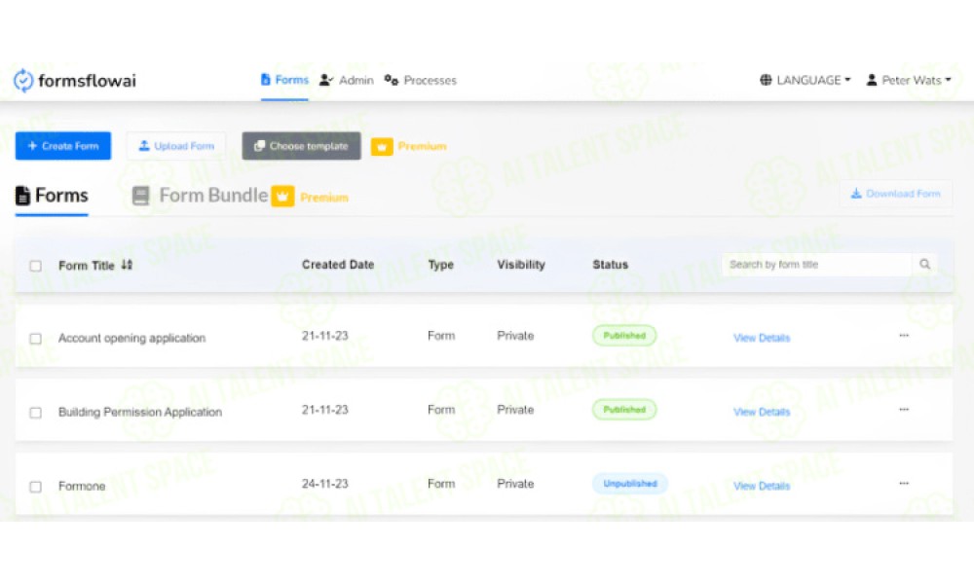The height and width of the screenshot is (584, 974).
Task: Click the 'Building Permission Application' title
Action: click(x=139, y=412)
